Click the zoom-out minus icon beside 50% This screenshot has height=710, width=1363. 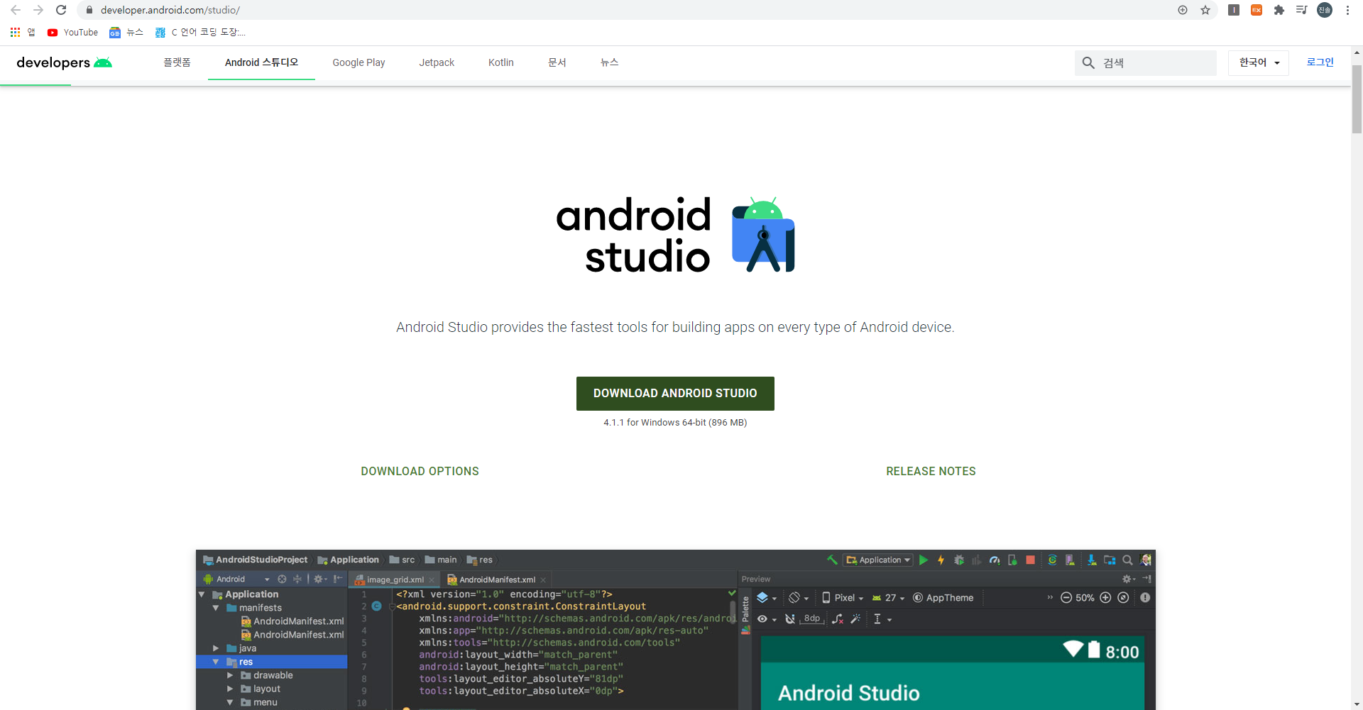(1066, 598)
